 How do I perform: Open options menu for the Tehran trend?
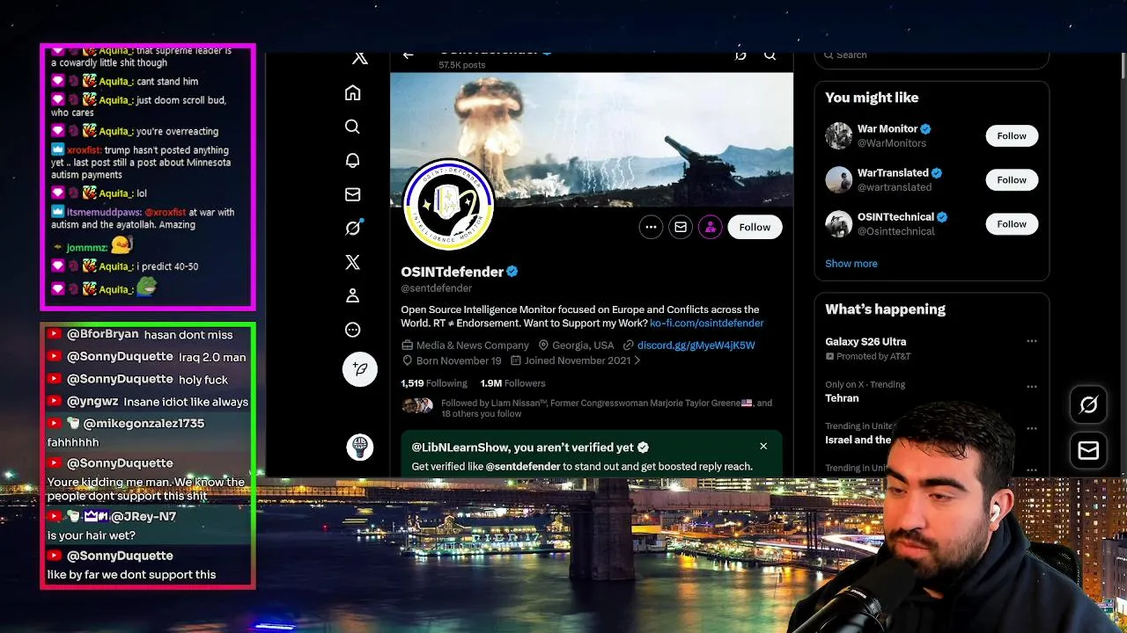point(1032,386)
